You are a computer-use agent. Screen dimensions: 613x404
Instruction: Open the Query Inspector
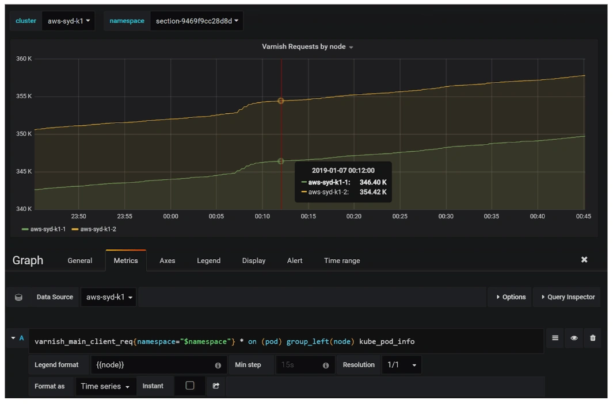[568, 298]
